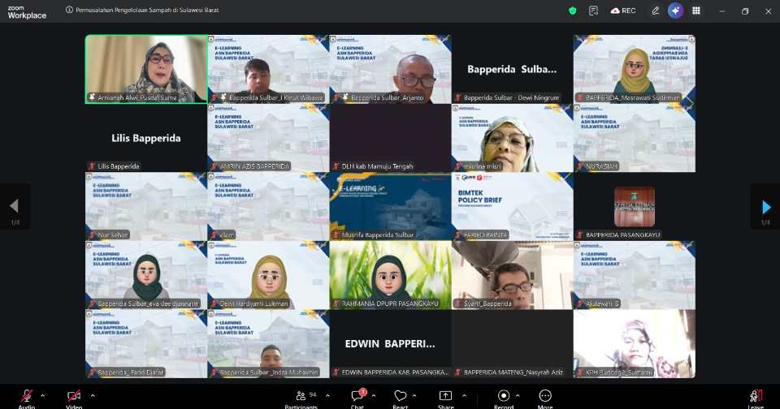780x409 pixels.
Task: Select AMRIN AZIS BAPPERIDA tile
Action: tap(268, 138)
